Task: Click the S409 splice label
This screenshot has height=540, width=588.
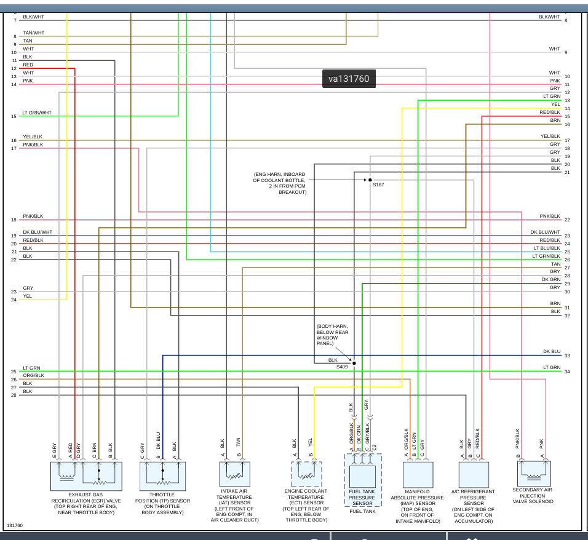Action: click(x=342, y=367)
